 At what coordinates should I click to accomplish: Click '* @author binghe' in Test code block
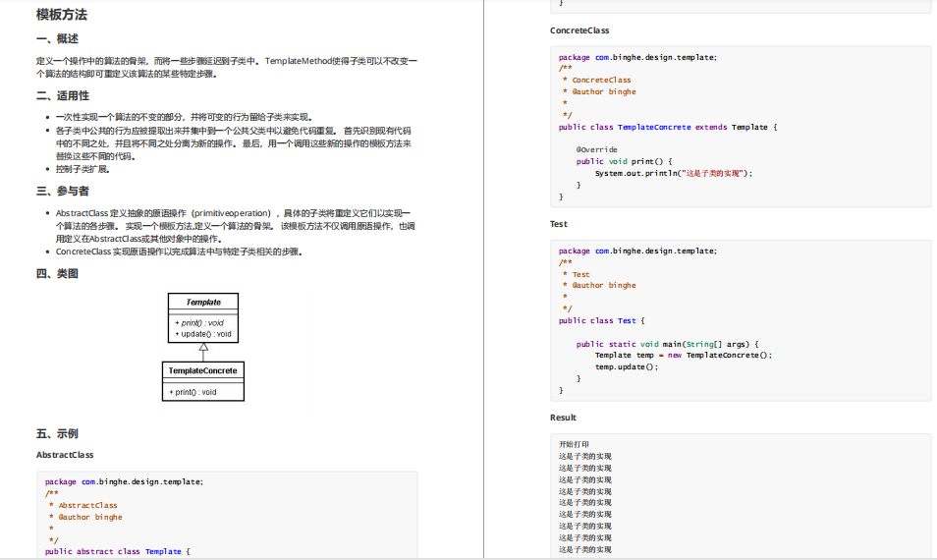(x=599, y=286)
